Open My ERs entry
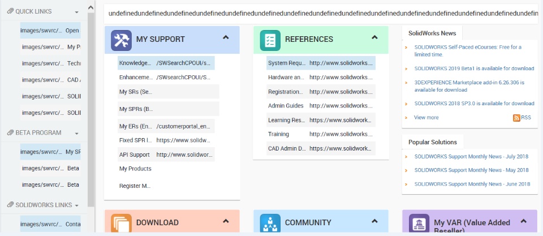 pos(166,126)
